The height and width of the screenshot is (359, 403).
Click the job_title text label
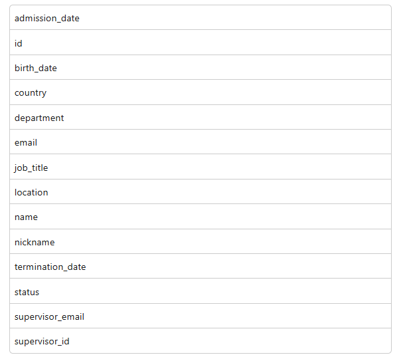(x=31, y=168)
